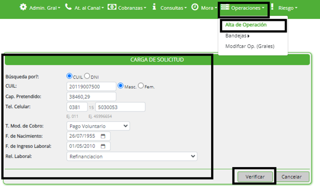
Task: Open calendar picker for F. de Nacimiento
Action: (x=103, y=136)
